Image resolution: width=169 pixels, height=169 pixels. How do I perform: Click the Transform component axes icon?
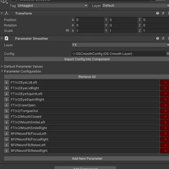[6, 13]
